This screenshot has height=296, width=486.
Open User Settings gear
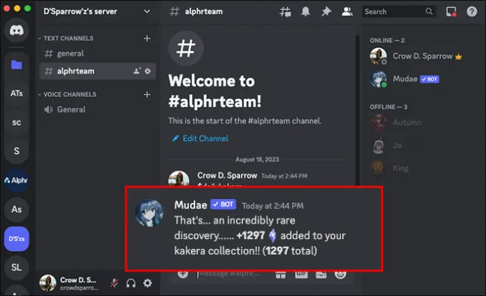(147, 283)
